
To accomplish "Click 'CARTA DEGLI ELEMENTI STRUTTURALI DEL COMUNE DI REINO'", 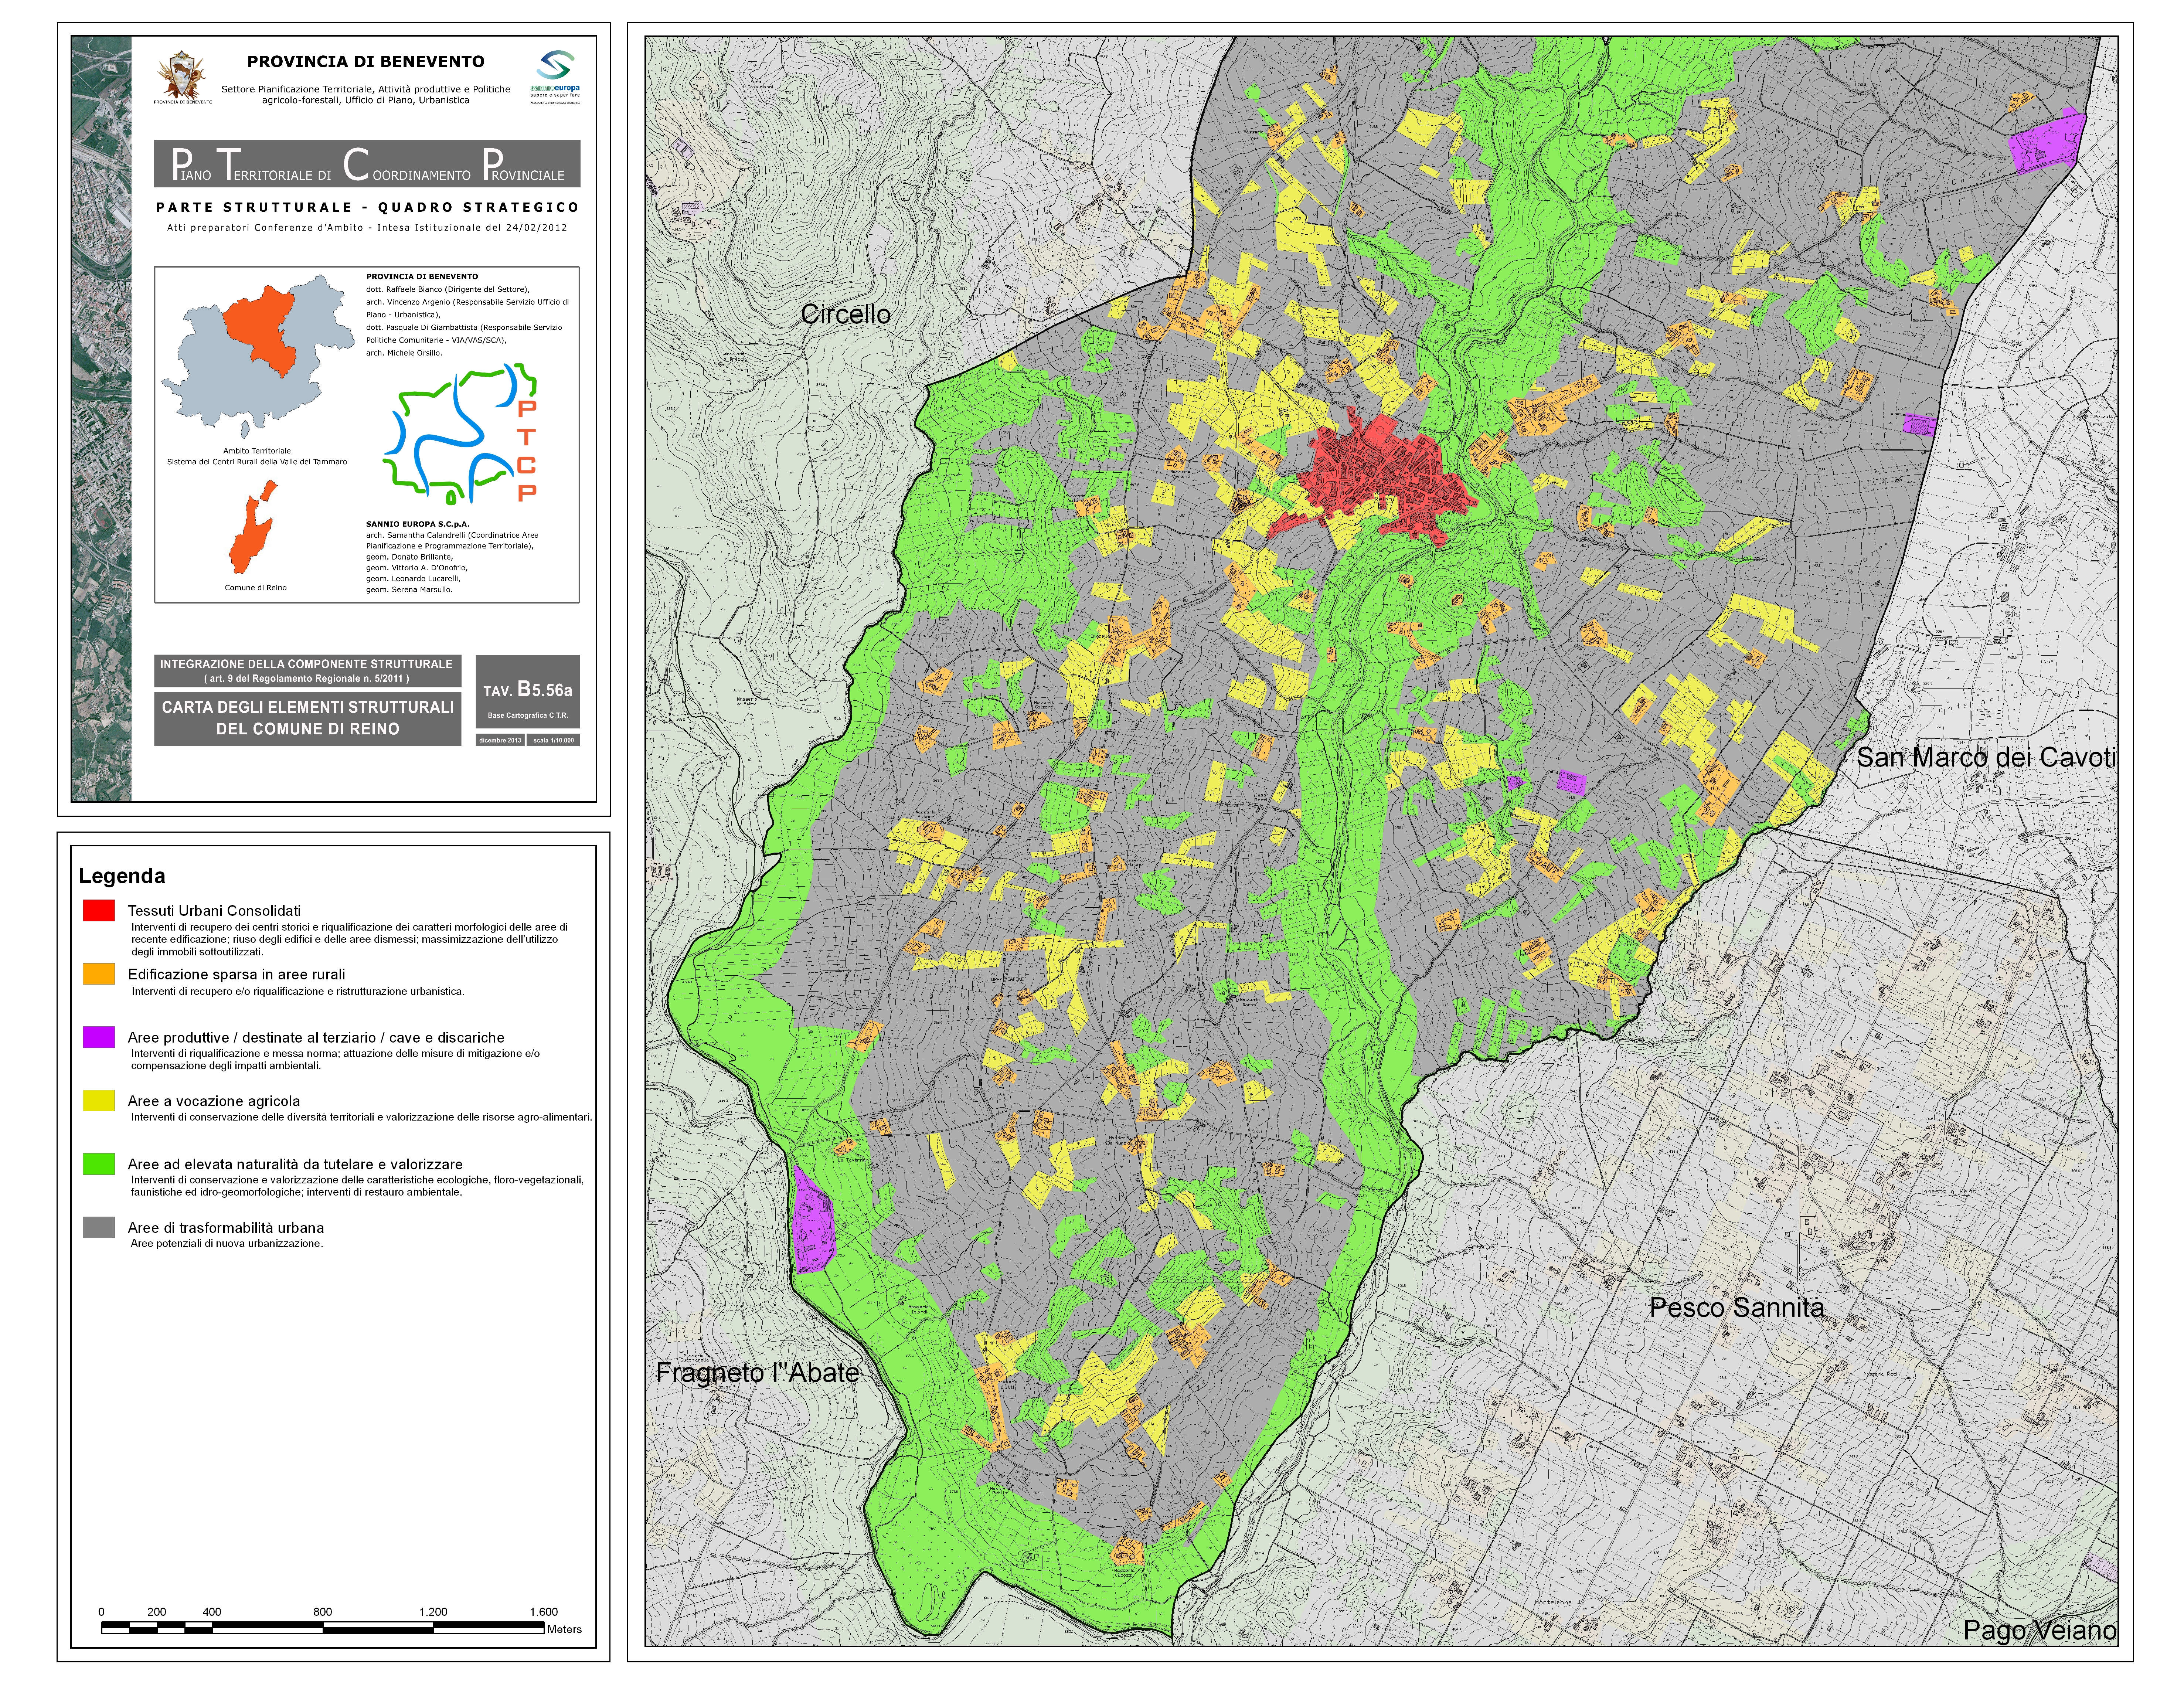I will point(307,718).
